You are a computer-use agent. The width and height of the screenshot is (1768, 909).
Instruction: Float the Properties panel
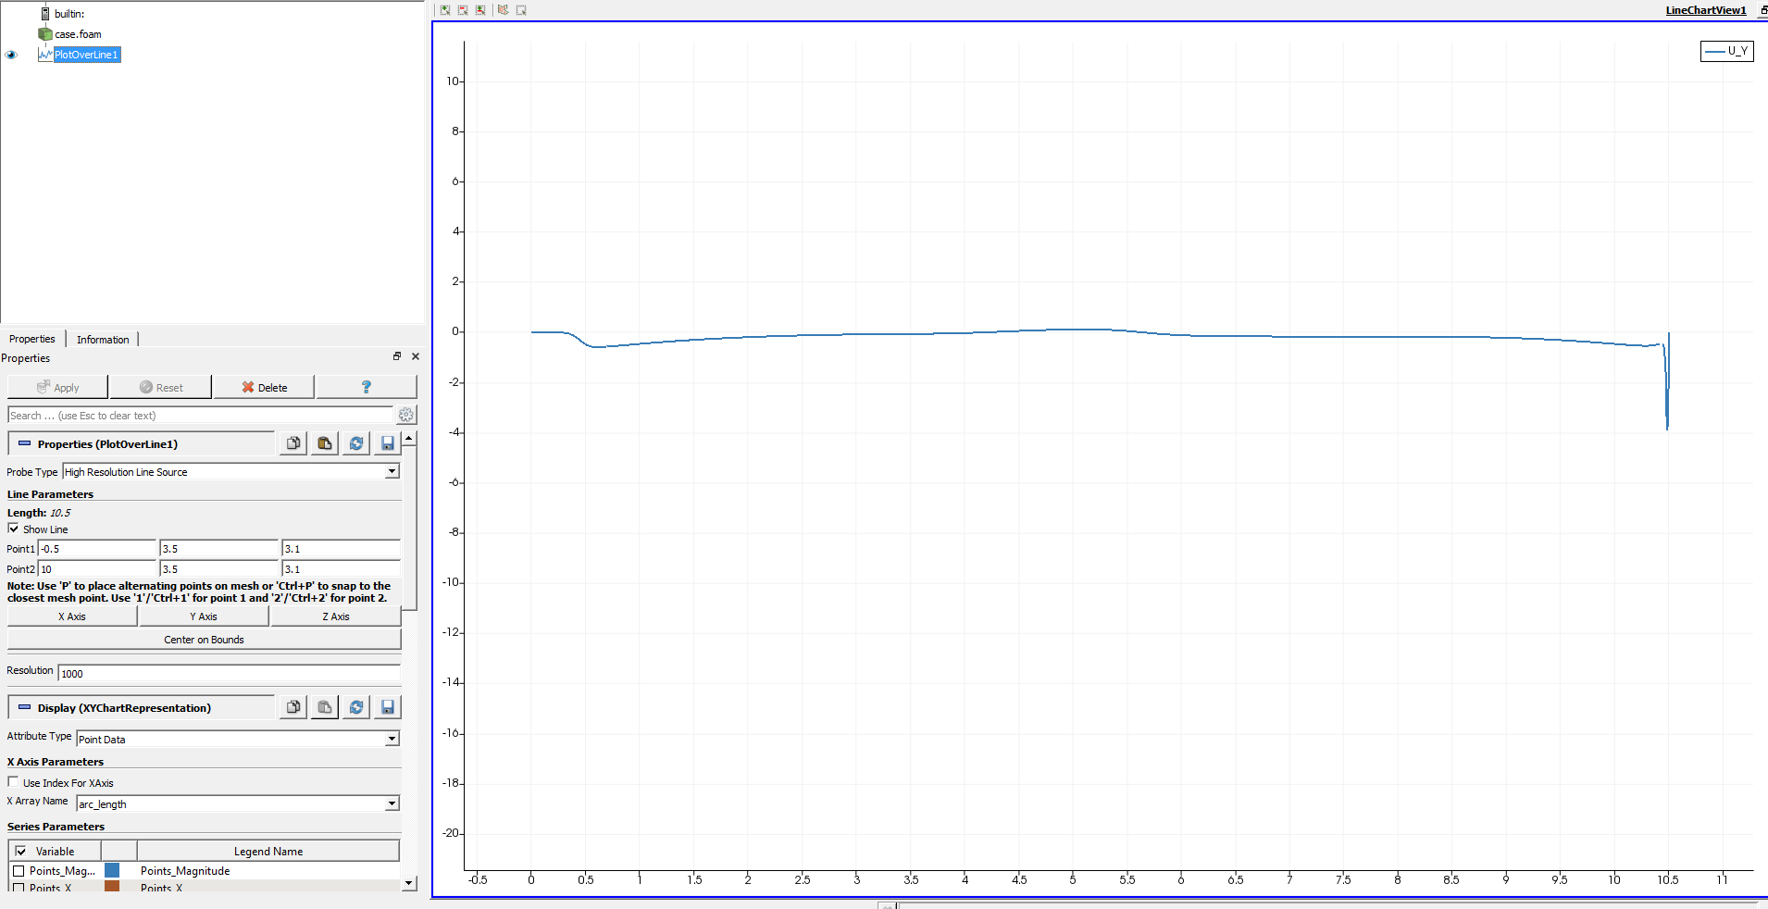pyautogui.click(x=397, y=356)
